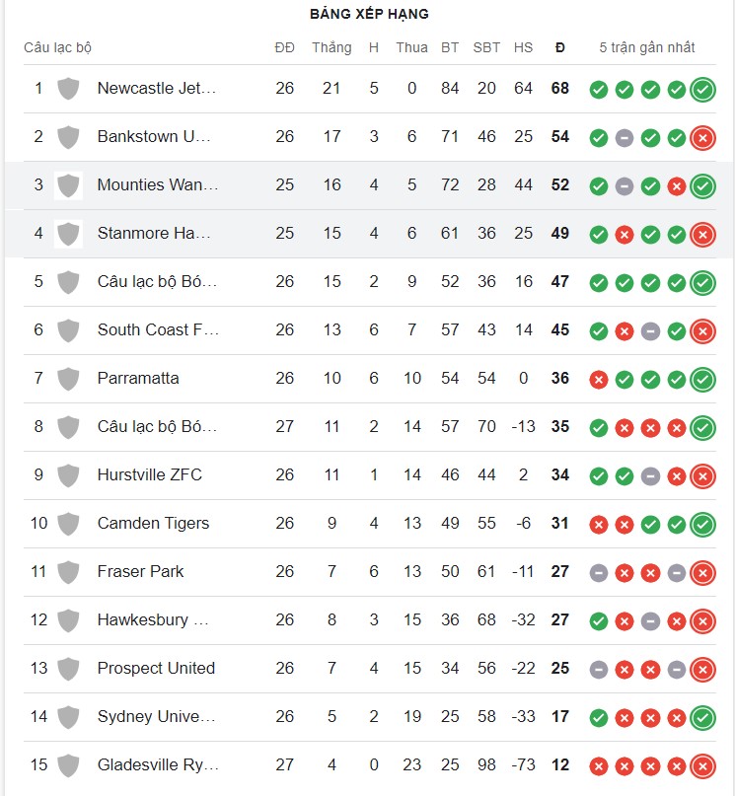Open Newcastle Jets' latest circled win result
Image resolution: width=735 pixels, height=796 pixels.
coord(702,89)
